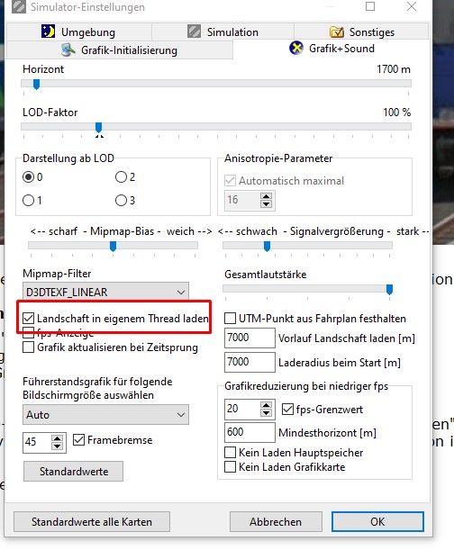
Task: Open the Umgebung tab
Action: click(x=79, y=32)
